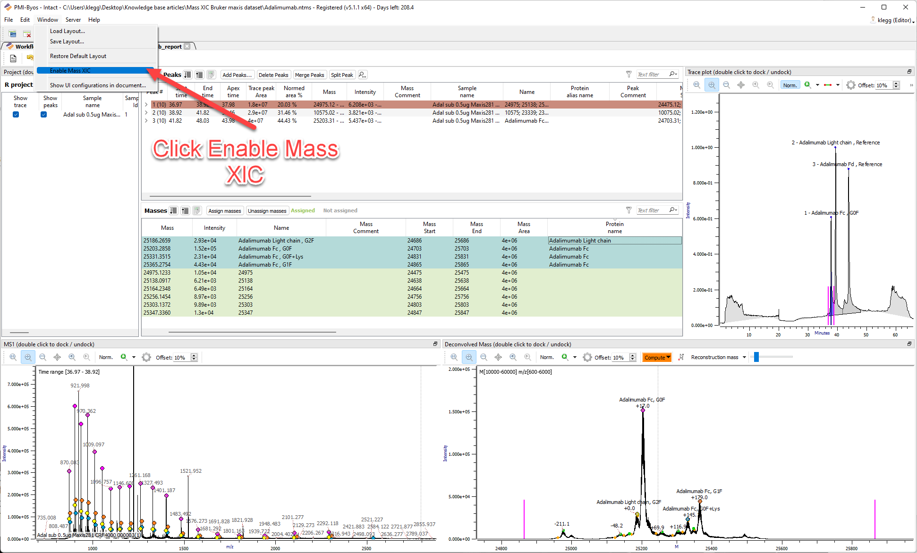Open the Server menu
Image resolution: width=917 pixels, height=553 pixels.
point(73,19)
